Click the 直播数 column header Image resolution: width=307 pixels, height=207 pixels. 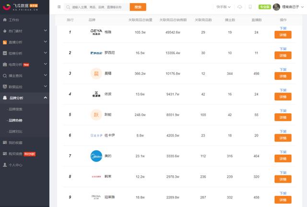tap(257, 20)
